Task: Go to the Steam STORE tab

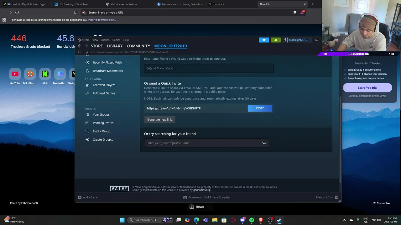Action: (x=97, y=46)
